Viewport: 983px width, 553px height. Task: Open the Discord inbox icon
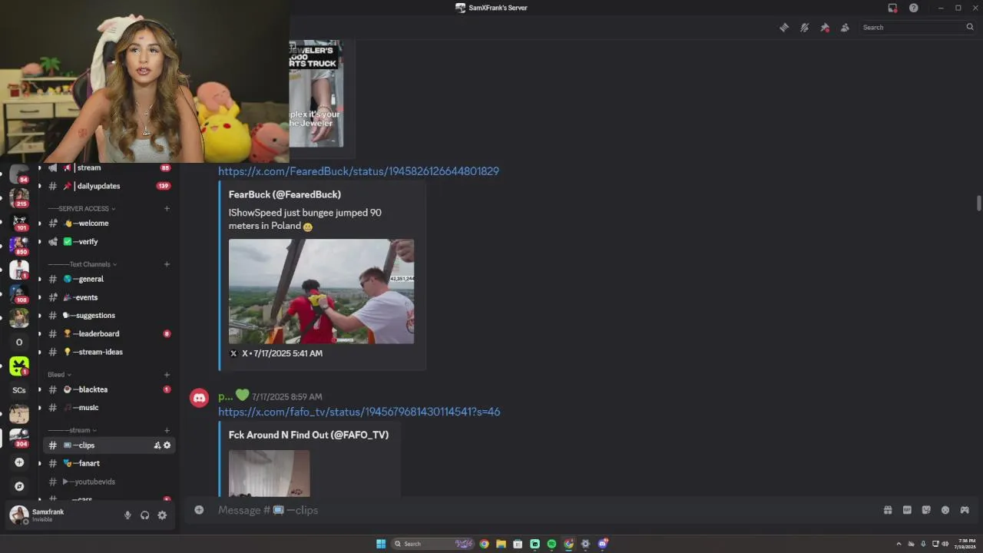(892, 8)
